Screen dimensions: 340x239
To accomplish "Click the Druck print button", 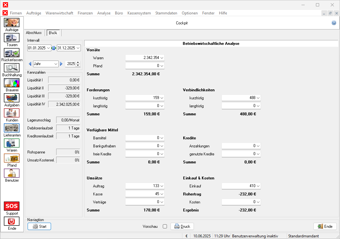I will [x=182, y=227].
